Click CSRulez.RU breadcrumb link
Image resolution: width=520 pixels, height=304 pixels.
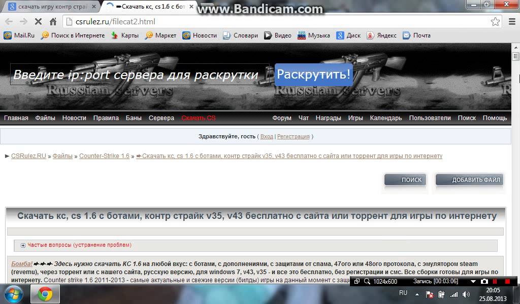28,156
